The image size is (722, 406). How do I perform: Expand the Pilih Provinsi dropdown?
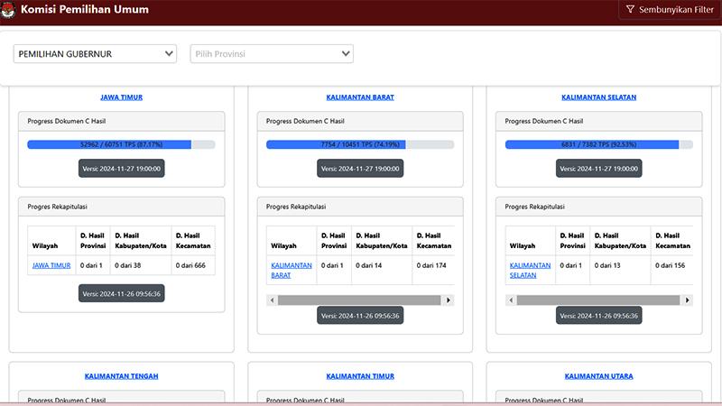[272, 54]
